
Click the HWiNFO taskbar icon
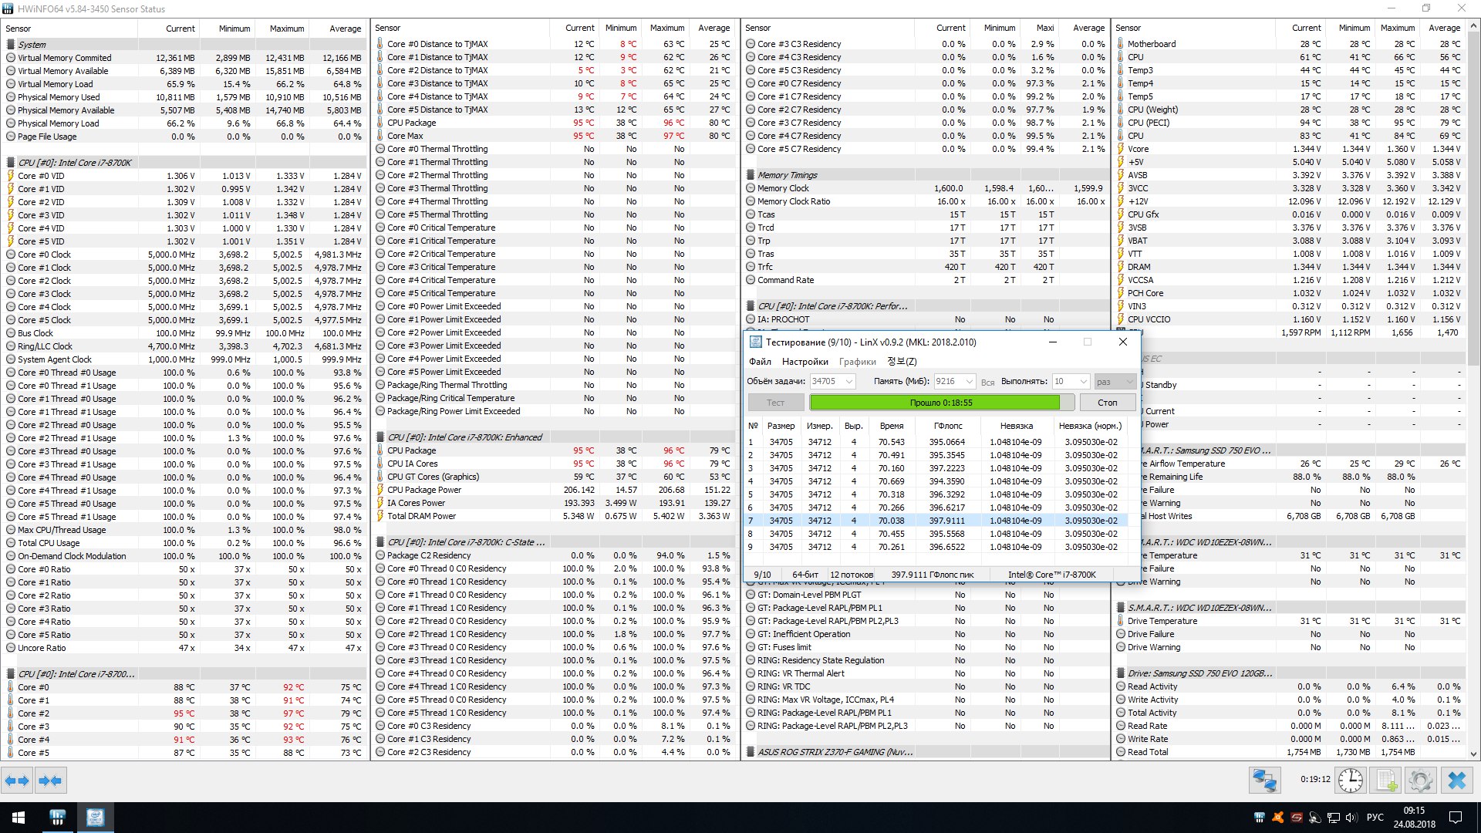(57, 818)
